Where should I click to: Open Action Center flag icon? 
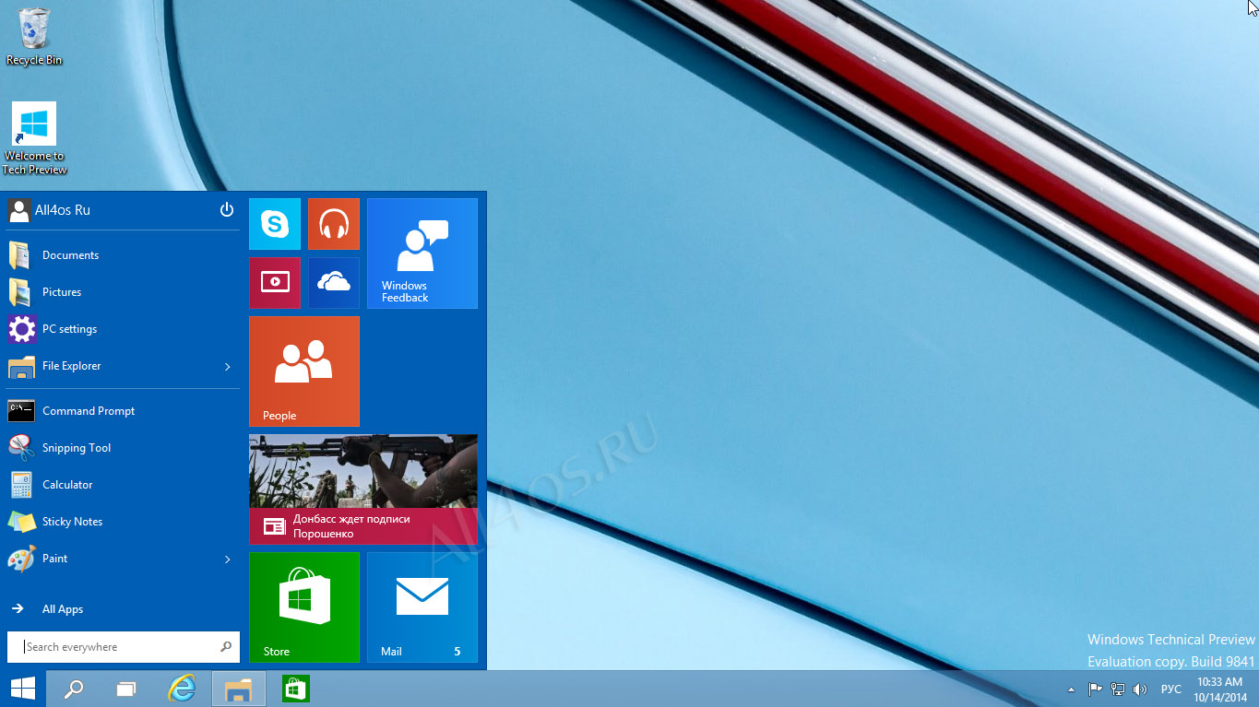pyautogui.click(x=1096, y=689)
